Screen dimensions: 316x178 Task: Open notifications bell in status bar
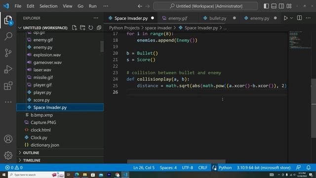(308, 168)
